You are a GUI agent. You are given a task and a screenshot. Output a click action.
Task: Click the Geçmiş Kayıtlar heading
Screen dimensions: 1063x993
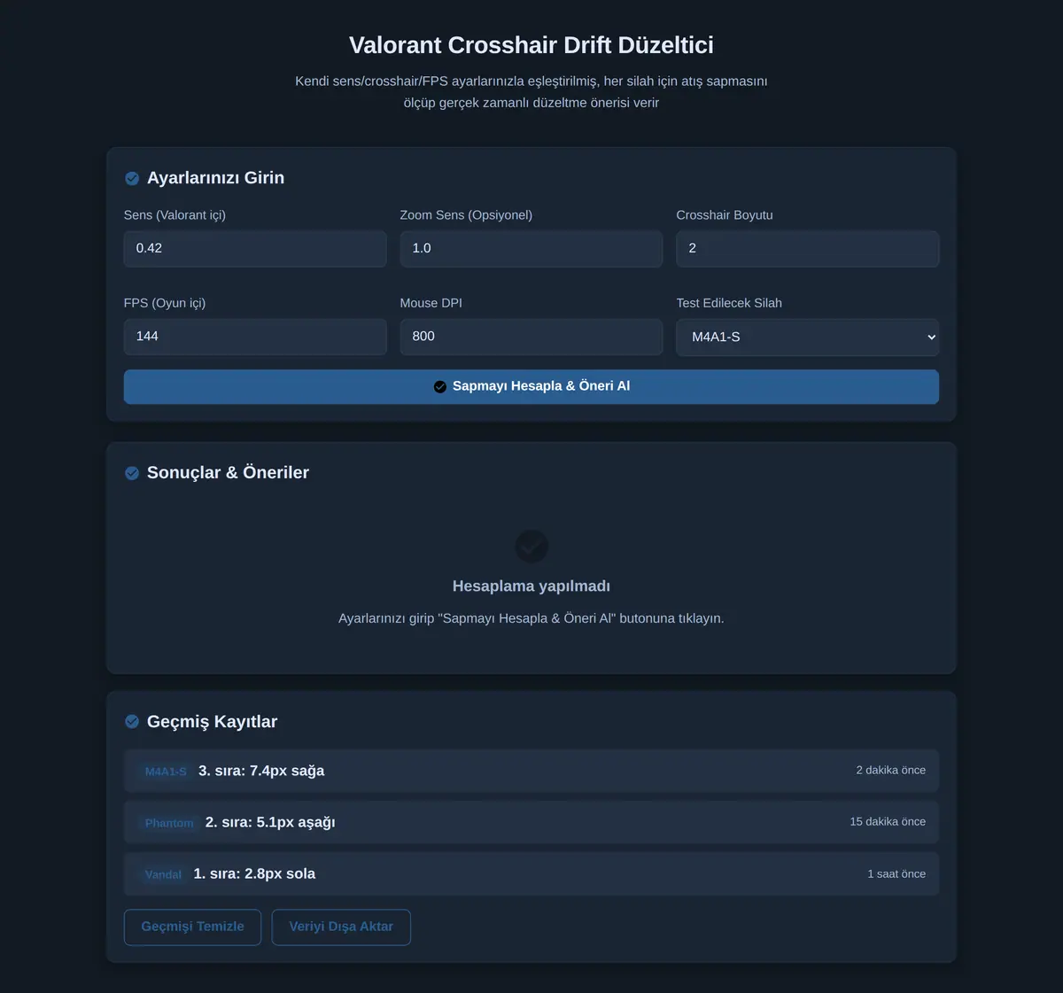(x=212, y=722)
